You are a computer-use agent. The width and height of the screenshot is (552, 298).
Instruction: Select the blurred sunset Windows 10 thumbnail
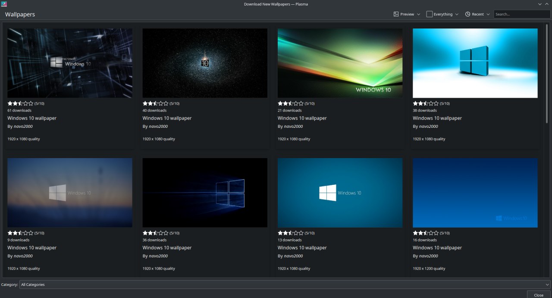point(70,193)
